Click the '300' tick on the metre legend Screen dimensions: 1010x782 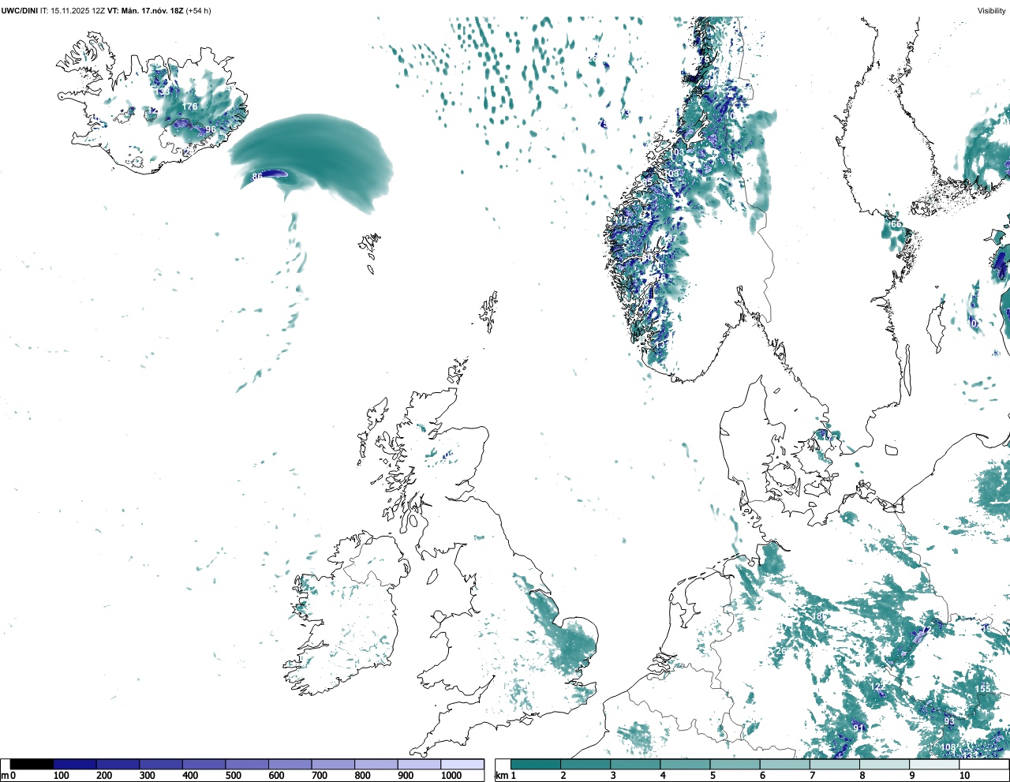147,776
